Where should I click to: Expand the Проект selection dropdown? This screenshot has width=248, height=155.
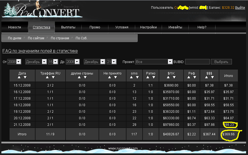170,62
